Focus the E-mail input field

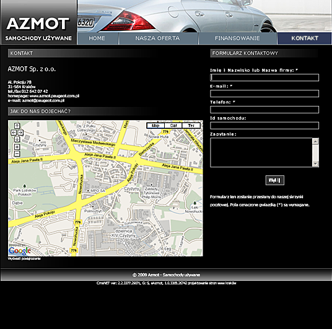point(264,94)
